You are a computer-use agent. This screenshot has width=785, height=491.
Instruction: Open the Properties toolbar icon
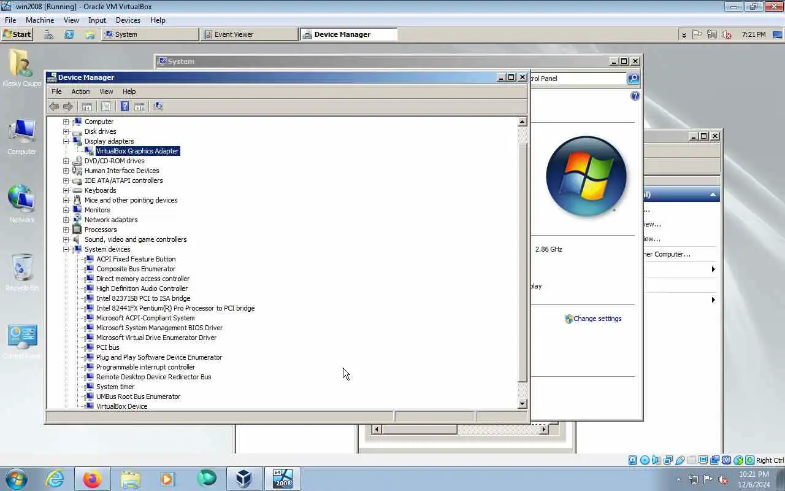coord(105,106)
